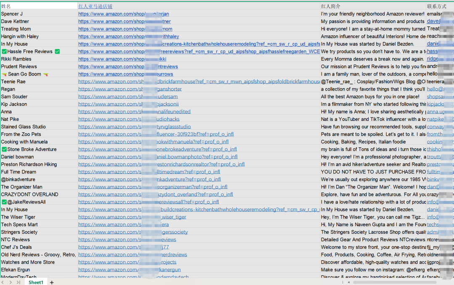Select the Old Nerd Reviews name cell

[39, 255]
